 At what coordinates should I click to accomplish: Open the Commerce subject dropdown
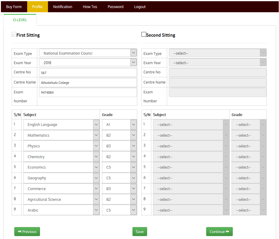[x=61, y=189]
